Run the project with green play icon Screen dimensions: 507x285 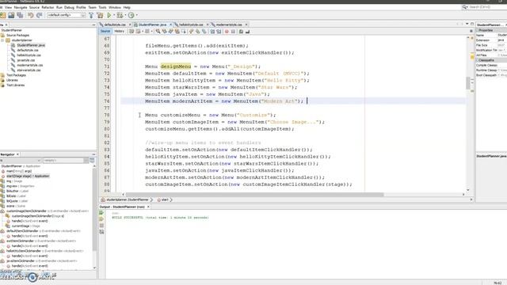(109, 15)
